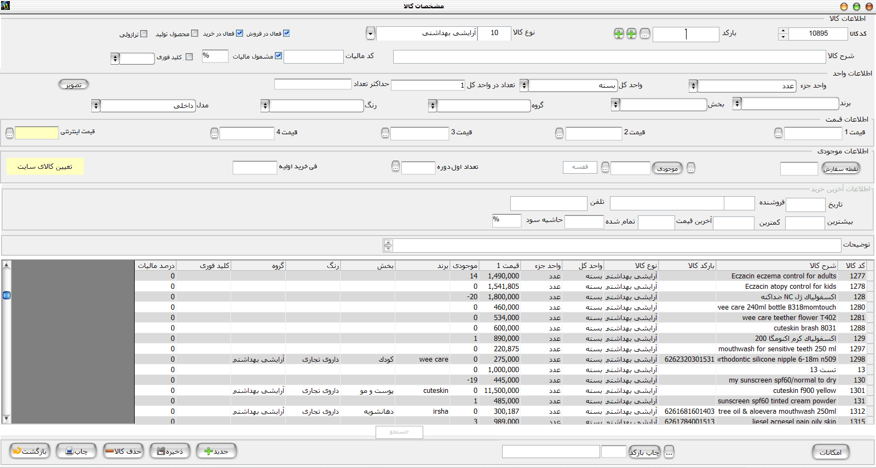Open the بخش dropdown
The width and height of the screenshot is (876, 468).
pyautogui.click(x=615, y=105)
